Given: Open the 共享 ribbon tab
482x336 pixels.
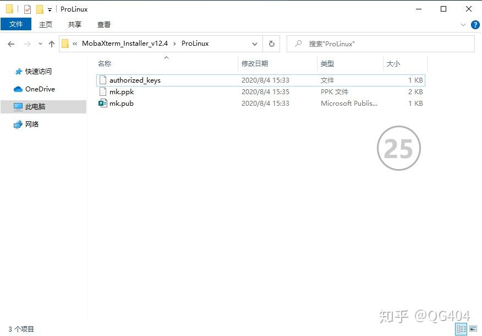Looking at the screenshot, I should pyautogui.click(x=75, y=24).
